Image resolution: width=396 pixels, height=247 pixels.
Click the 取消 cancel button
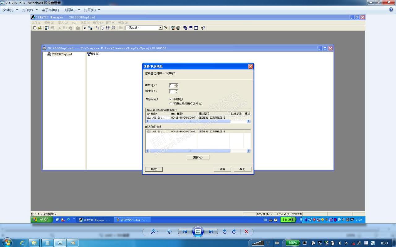(x=222, y=169)
